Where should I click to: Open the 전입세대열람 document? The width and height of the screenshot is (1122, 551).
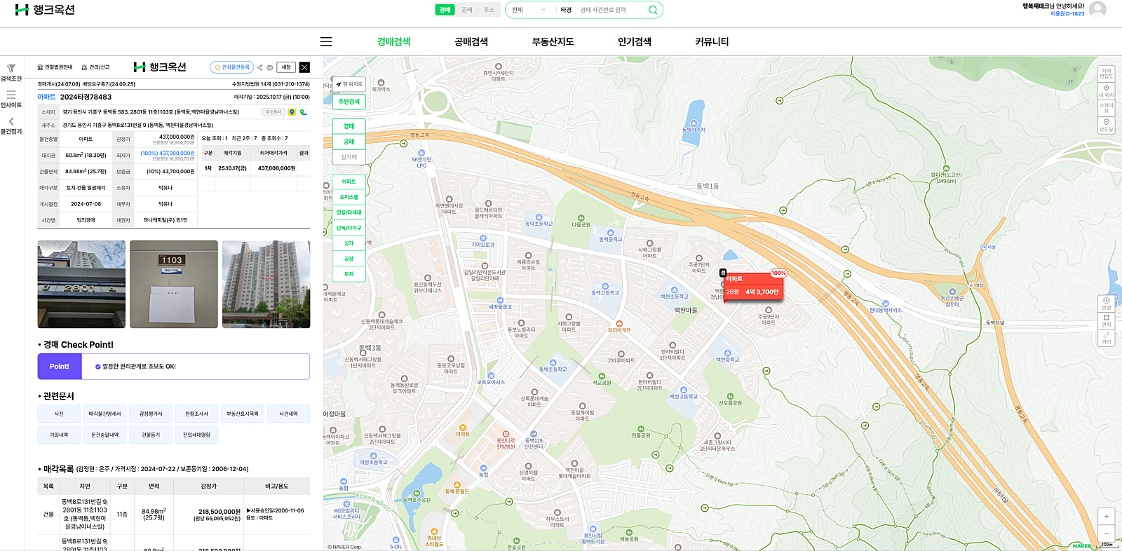pyautogui.click(x=196, y=435)
